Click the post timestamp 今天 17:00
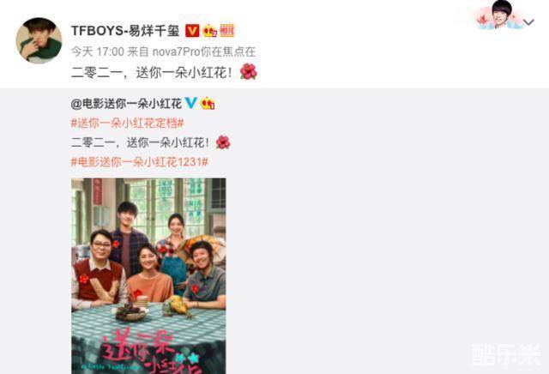The height and width of the screenshot is (374, 549). click(x=98, y=51)
